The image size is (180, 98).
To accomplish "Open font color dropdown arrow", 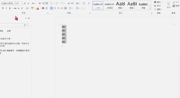I will [40, 8].
